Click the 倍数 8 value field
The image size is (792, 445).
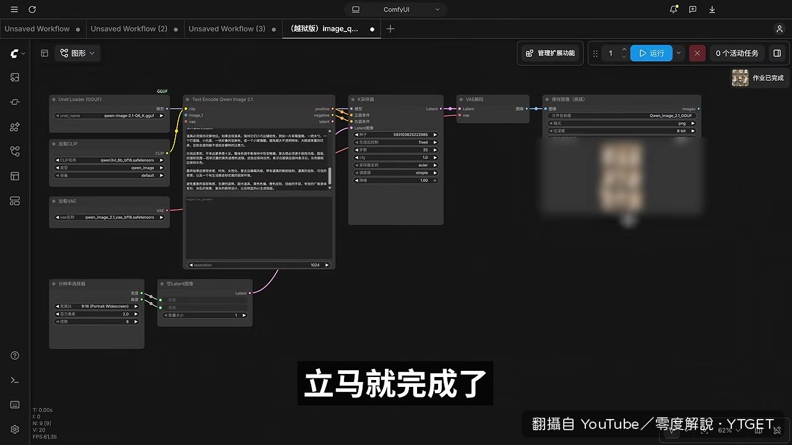(97, 321)
